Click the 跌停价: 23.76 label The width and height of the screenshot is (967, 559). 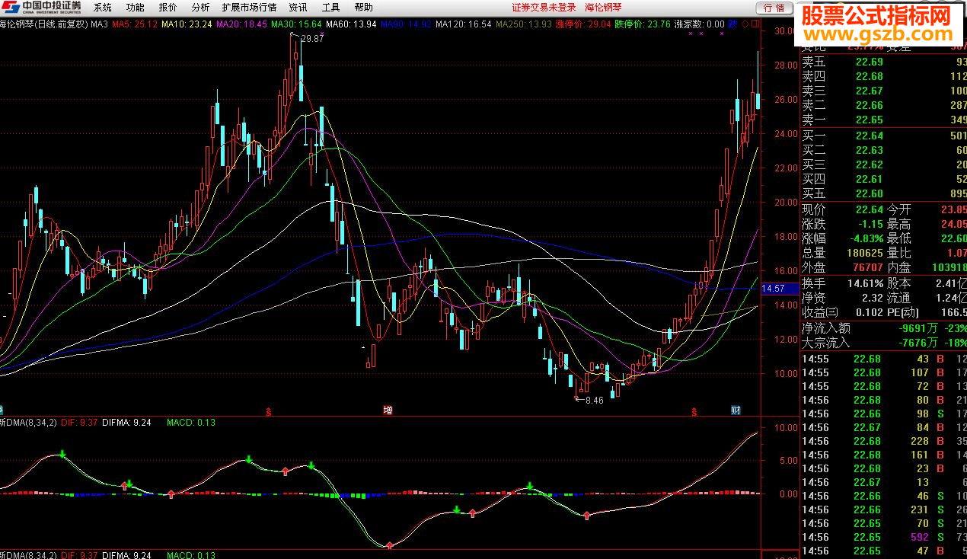click(643, 24)
